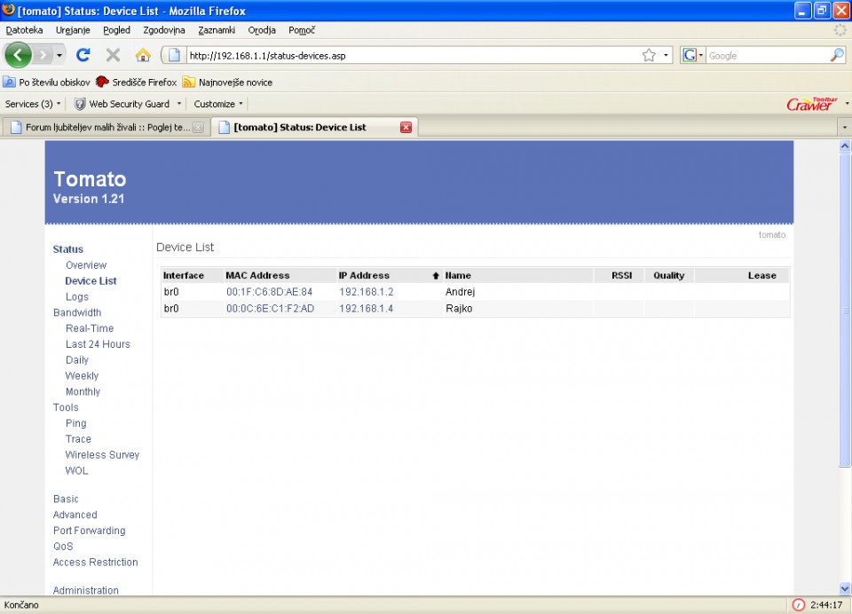Open the Web Security Guard dropdown arrow
Screen dimensions: 852x614
[x=178, y=104]
